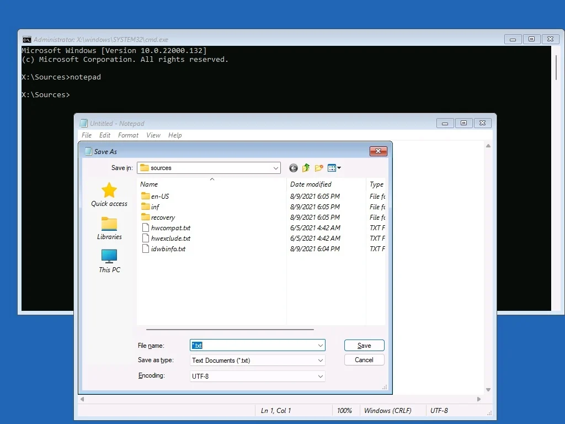Close the Save As dialog
The image size is (565, 424).
(379, 151)
